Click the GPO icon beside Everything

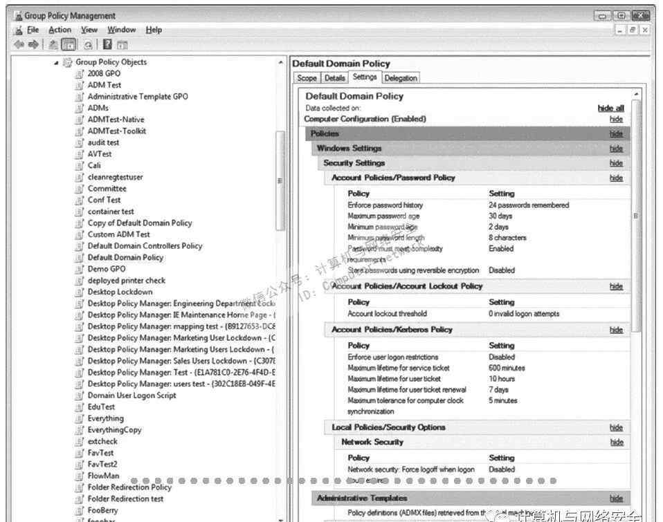[79, 418]
